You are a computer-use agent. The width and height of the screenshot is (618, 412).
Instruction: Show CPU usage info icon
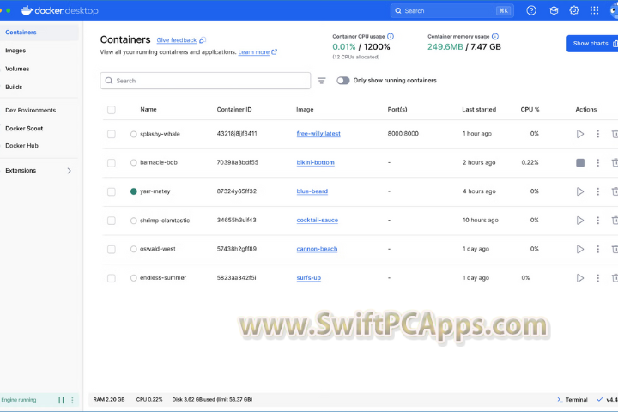click(x=391, y=37)
